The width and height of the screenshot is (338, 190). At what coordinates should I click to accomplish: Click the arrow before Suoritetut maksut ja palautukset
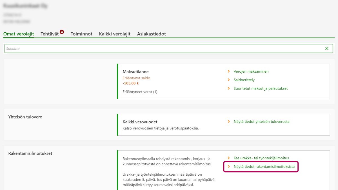(x=229, y=88)
